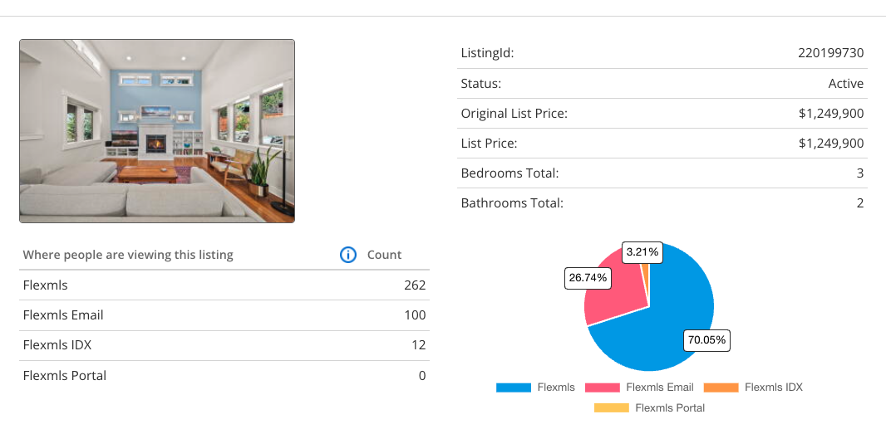Click the 3.21% pie chart label
Screen dimensions: 886x429
click(x=642, y=251)
